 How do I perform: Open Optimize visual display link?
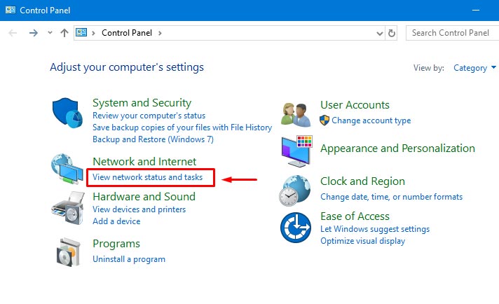[x=362, y=241]
